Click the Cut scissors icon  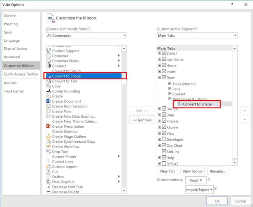[49, 171]
